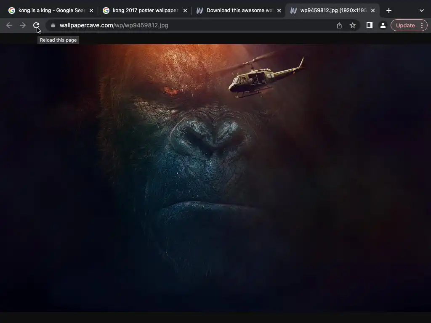Expand the tab search chevron
Viewport: 431px width, 323px height.
coord(422,11)
